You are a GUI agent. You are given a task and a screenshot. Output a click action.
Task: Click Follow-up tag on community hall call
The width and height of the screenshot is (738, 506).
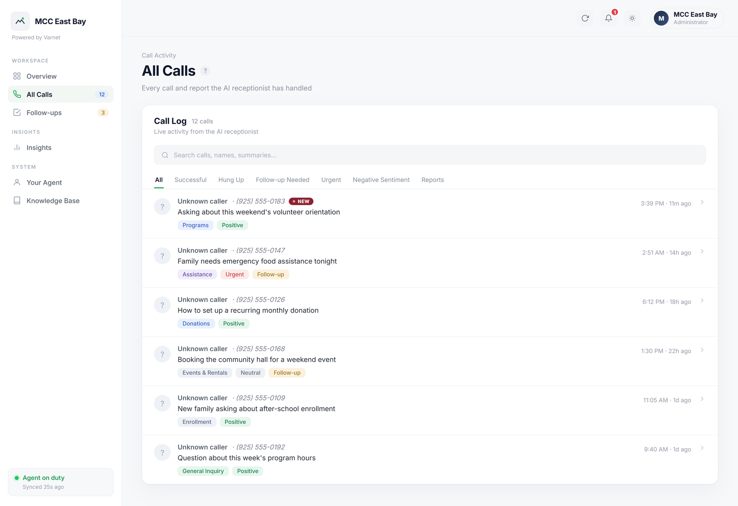point(287,373)
